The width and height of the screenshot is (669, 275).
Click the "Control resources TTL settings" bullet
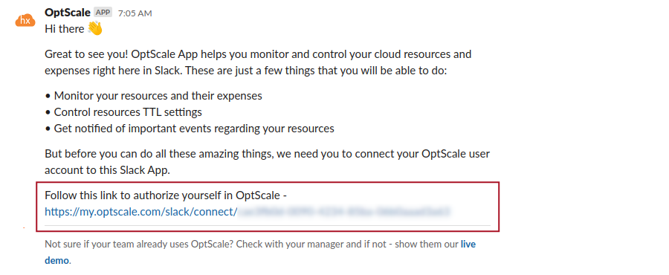(x=123, y=112)
